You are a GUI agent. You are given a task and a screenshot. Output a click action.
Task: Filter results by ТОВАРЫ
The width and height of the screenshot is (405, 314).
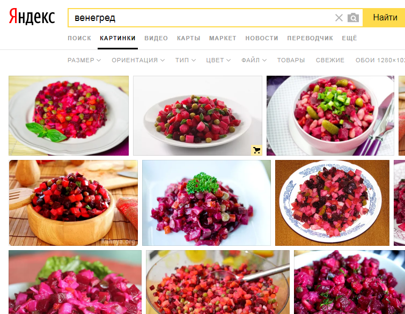pyautogui.click(x=291, y=60)
